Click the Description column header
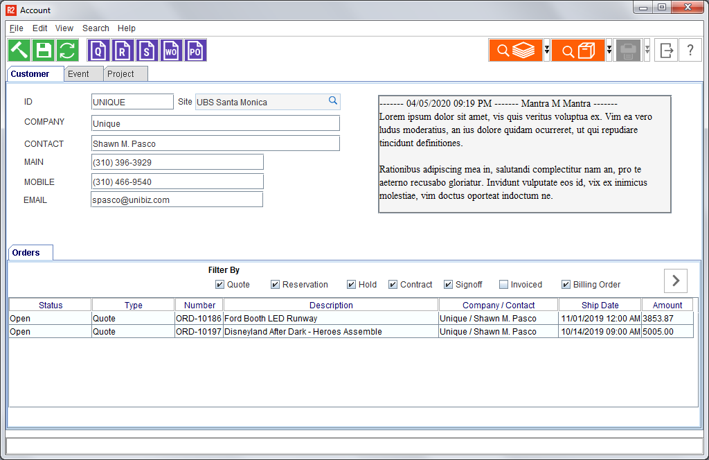Image resolution: width=709 pixels, height=460 pixels. [x=331, y=305]
